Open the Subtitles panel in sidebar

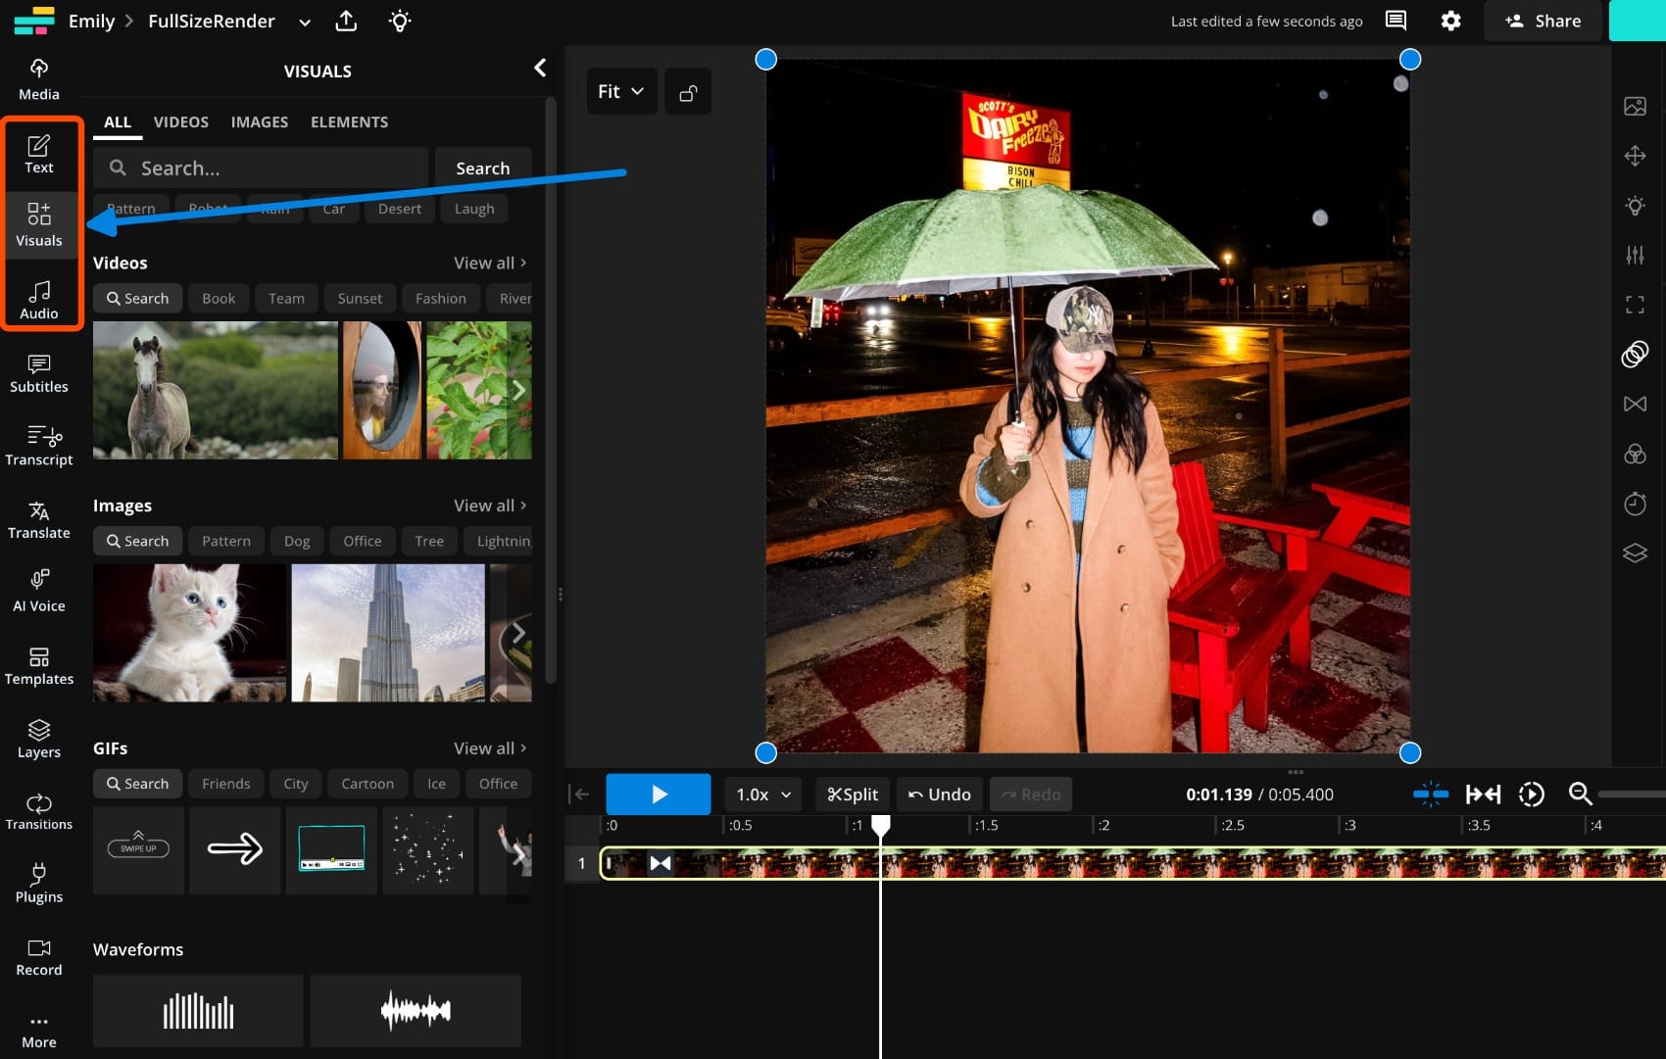click(x=39, y=373)
